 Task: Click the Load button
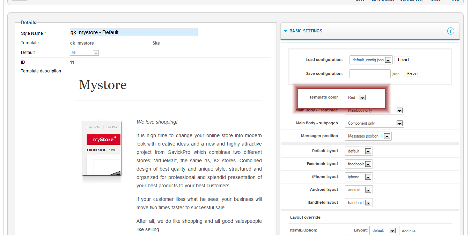pyautogui.click(x=403, y=60)
